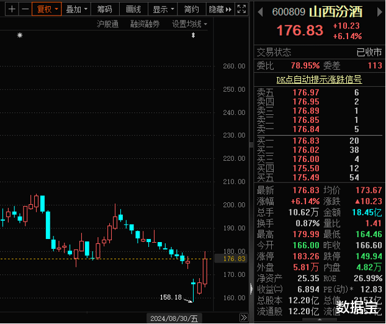386x324 pixels.
Task: Click the 委比 value 78.95%
Action: 305,66
